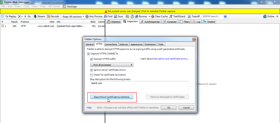Viewport: 280px width, 123px height.
Task: Click the Help link in Fiddler Options
Action: click(x=89, y=108)
